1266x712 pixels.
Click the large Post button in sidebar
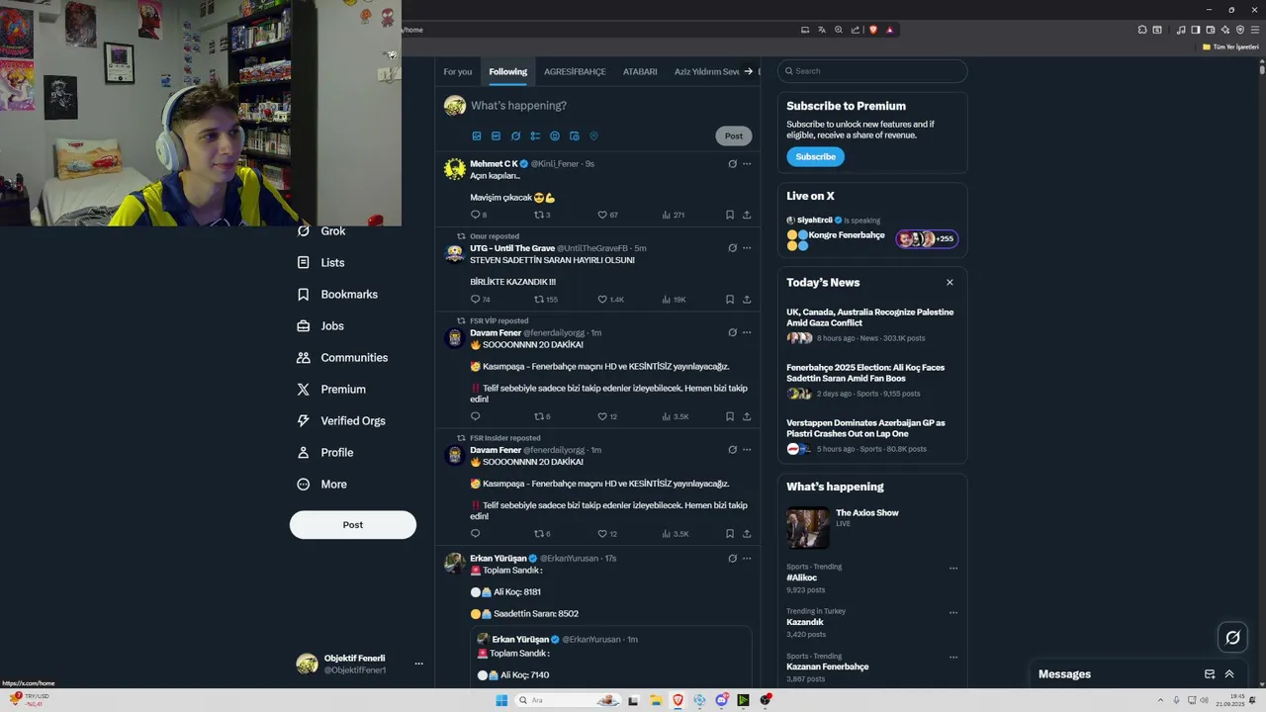tap(353, 525)
